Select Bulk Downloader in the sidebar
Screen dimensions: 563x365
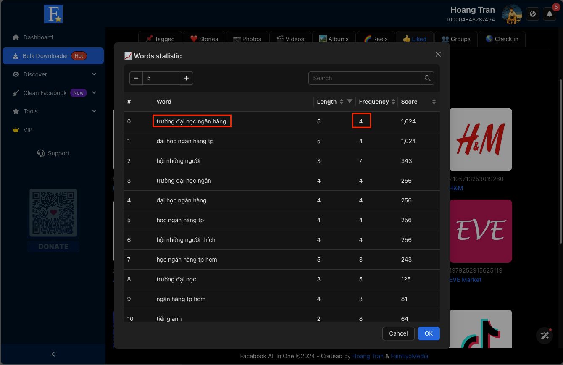(x=53, y=56)
